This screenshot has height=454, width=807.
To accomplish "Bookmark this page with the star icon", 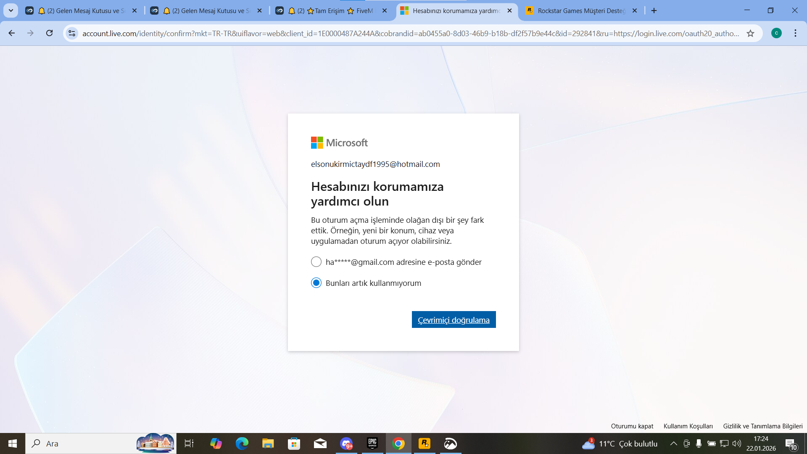I will (750, 33).
